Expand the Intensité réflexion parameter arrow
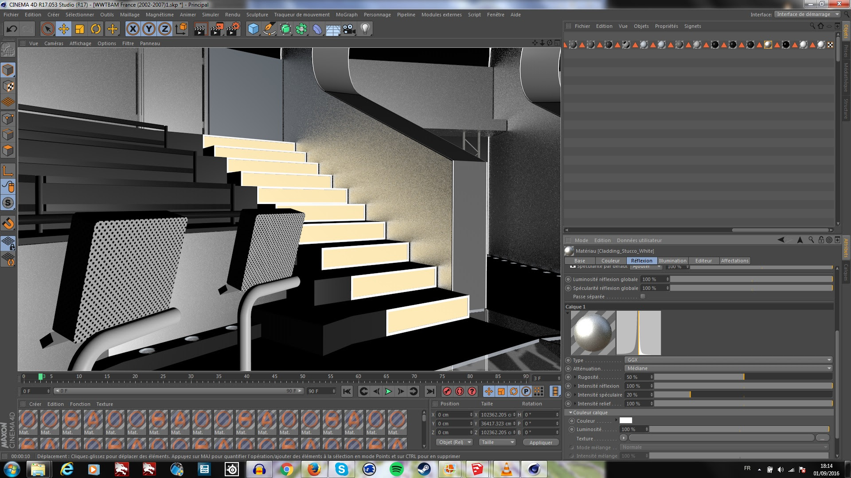The image size is (851, 478). click(x=575, y=386)
